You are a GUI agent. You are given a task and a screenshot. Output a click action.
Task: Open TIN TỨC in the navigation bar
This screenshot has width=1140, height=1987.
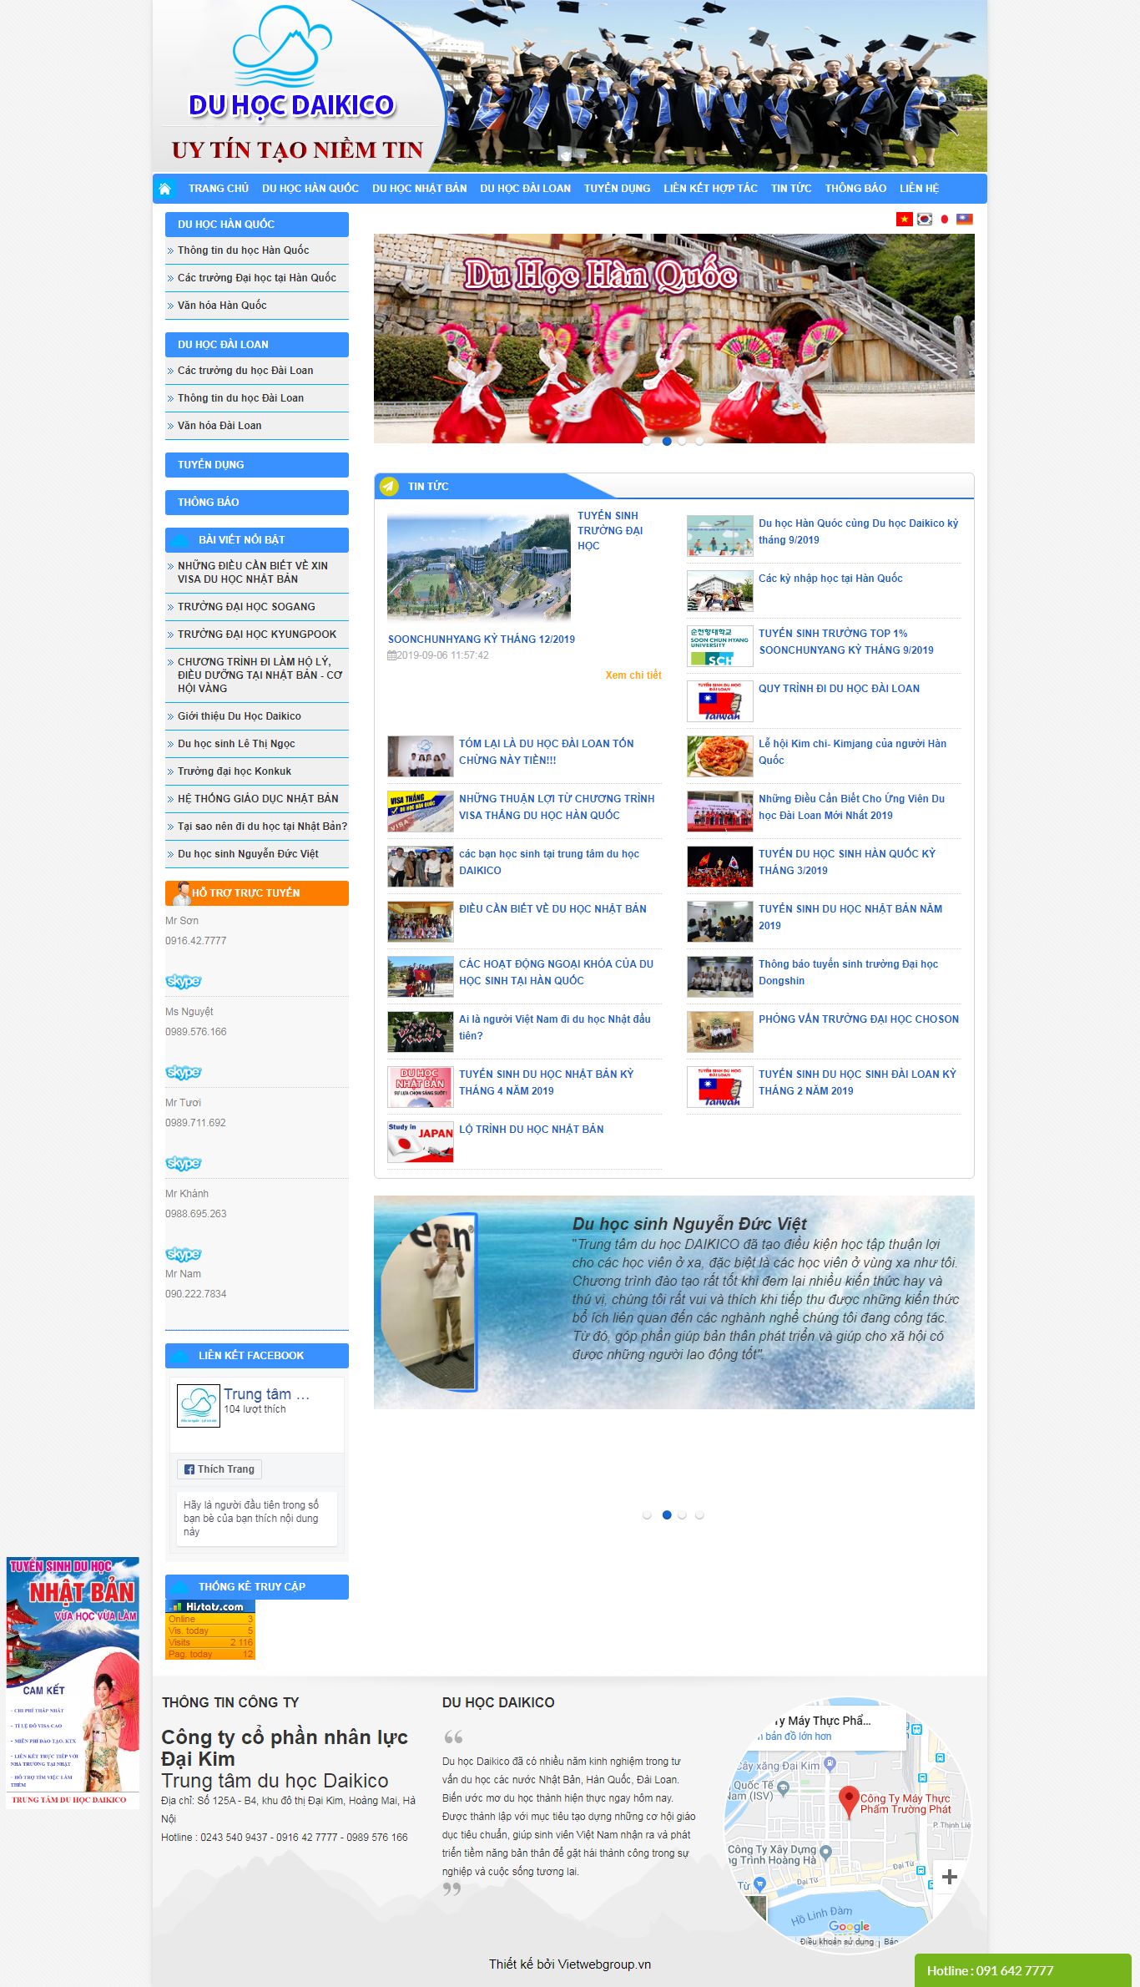pos(791,189)
